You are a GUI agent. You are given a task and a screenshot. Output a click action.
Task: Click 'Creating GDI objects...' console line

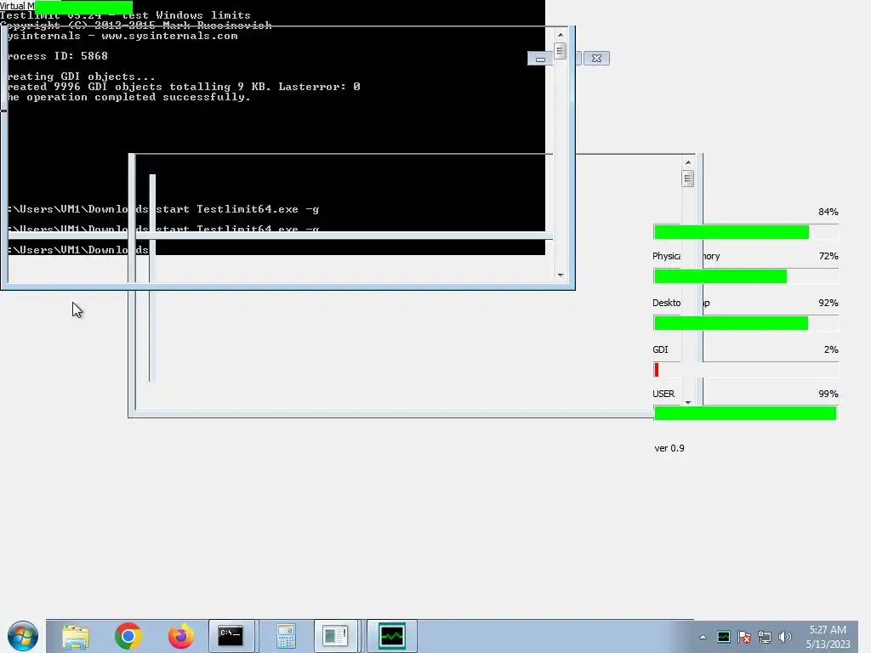[x=82, y=77]
